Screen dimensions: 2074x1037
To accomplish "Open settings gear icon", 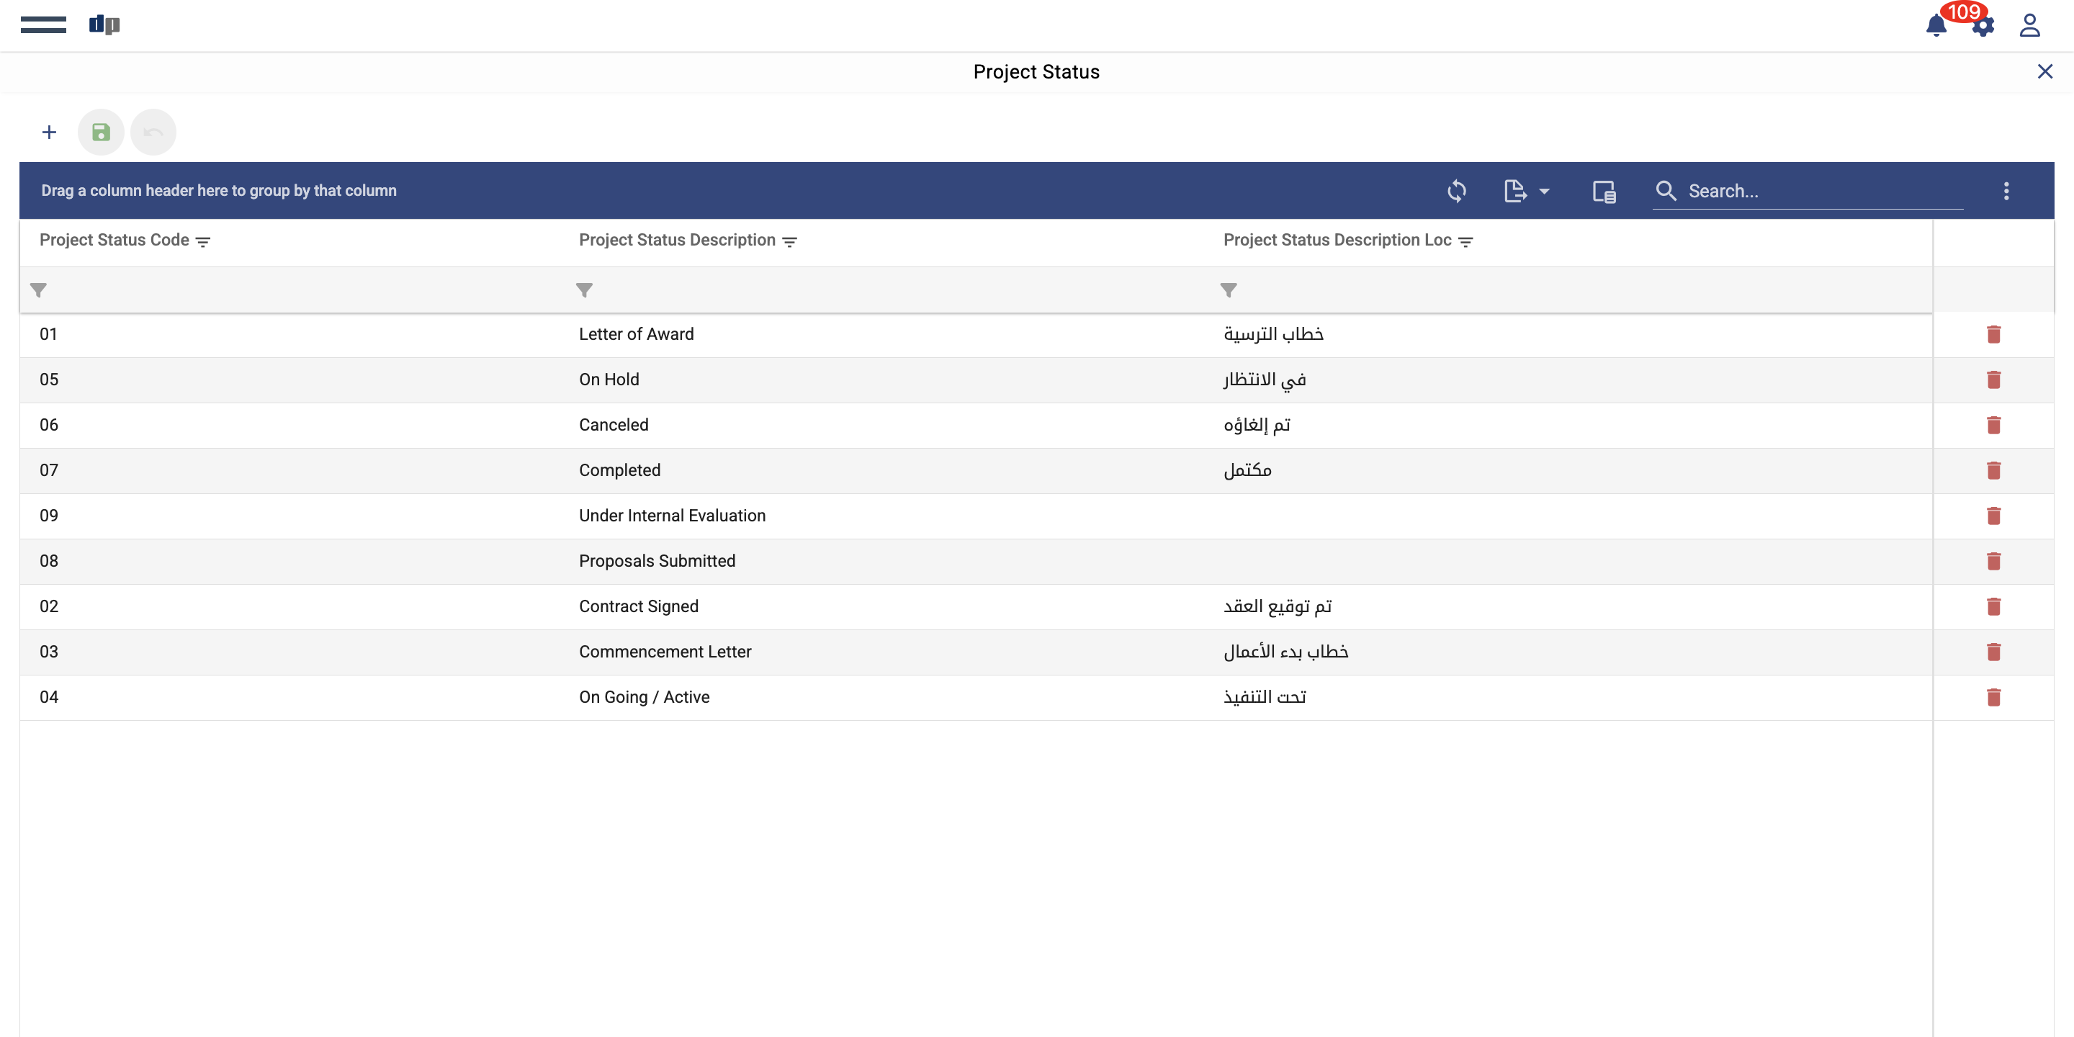I will pyautogui.click(x=1984, y=27).
